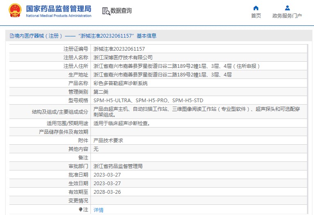Click the 国家药品监督管理局 site title
Screen dimensions: 314x215
59,9
